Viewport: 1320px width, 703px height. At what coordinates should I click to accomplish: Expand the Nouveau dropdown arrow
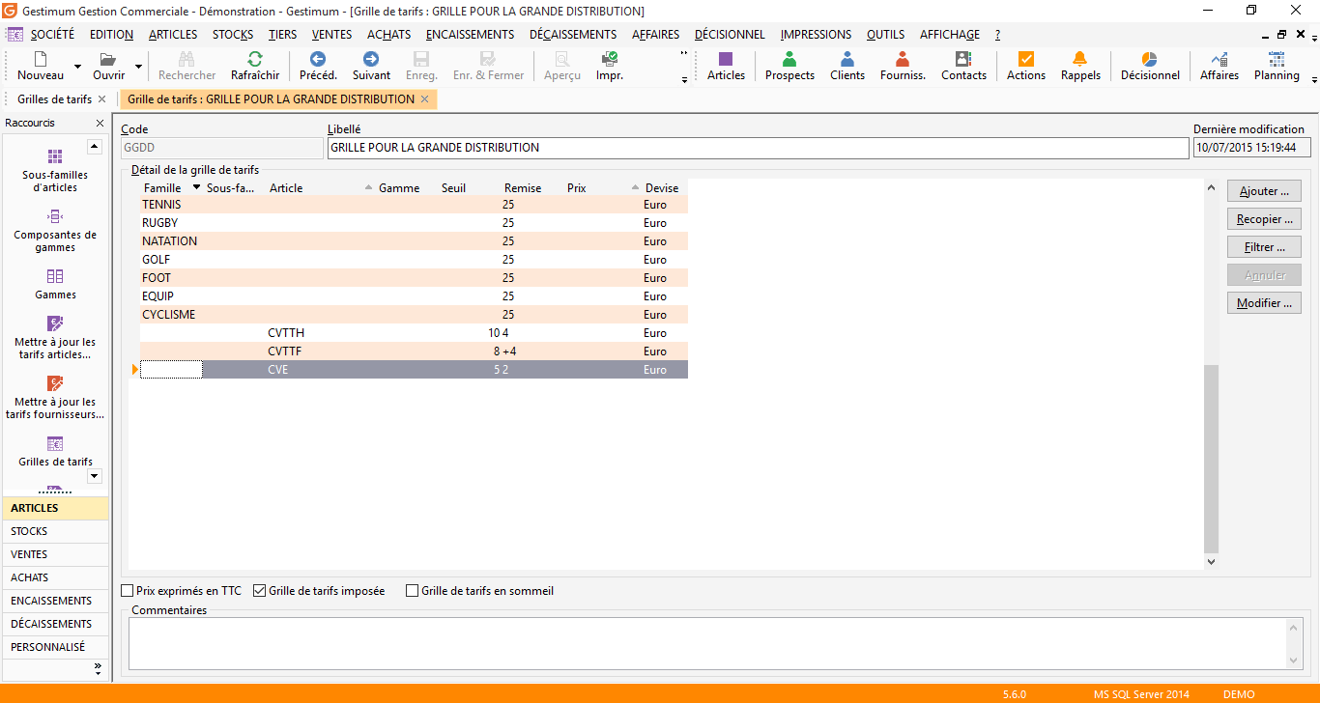78,67
